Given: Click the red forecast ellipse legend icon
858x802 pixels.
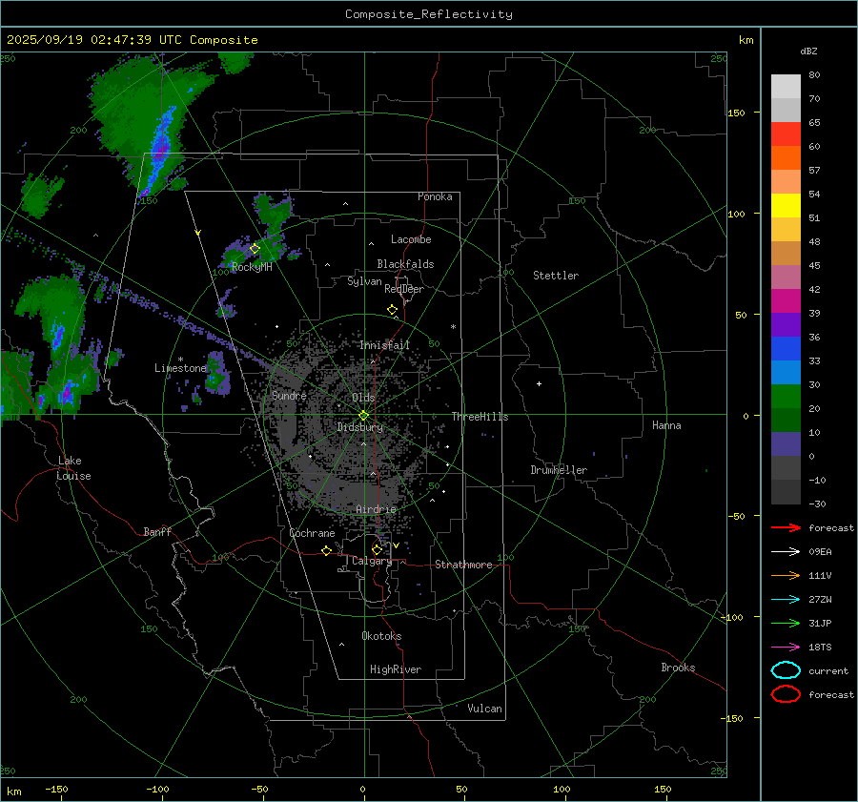Looking at the screenshot, I should click(786, 694).
